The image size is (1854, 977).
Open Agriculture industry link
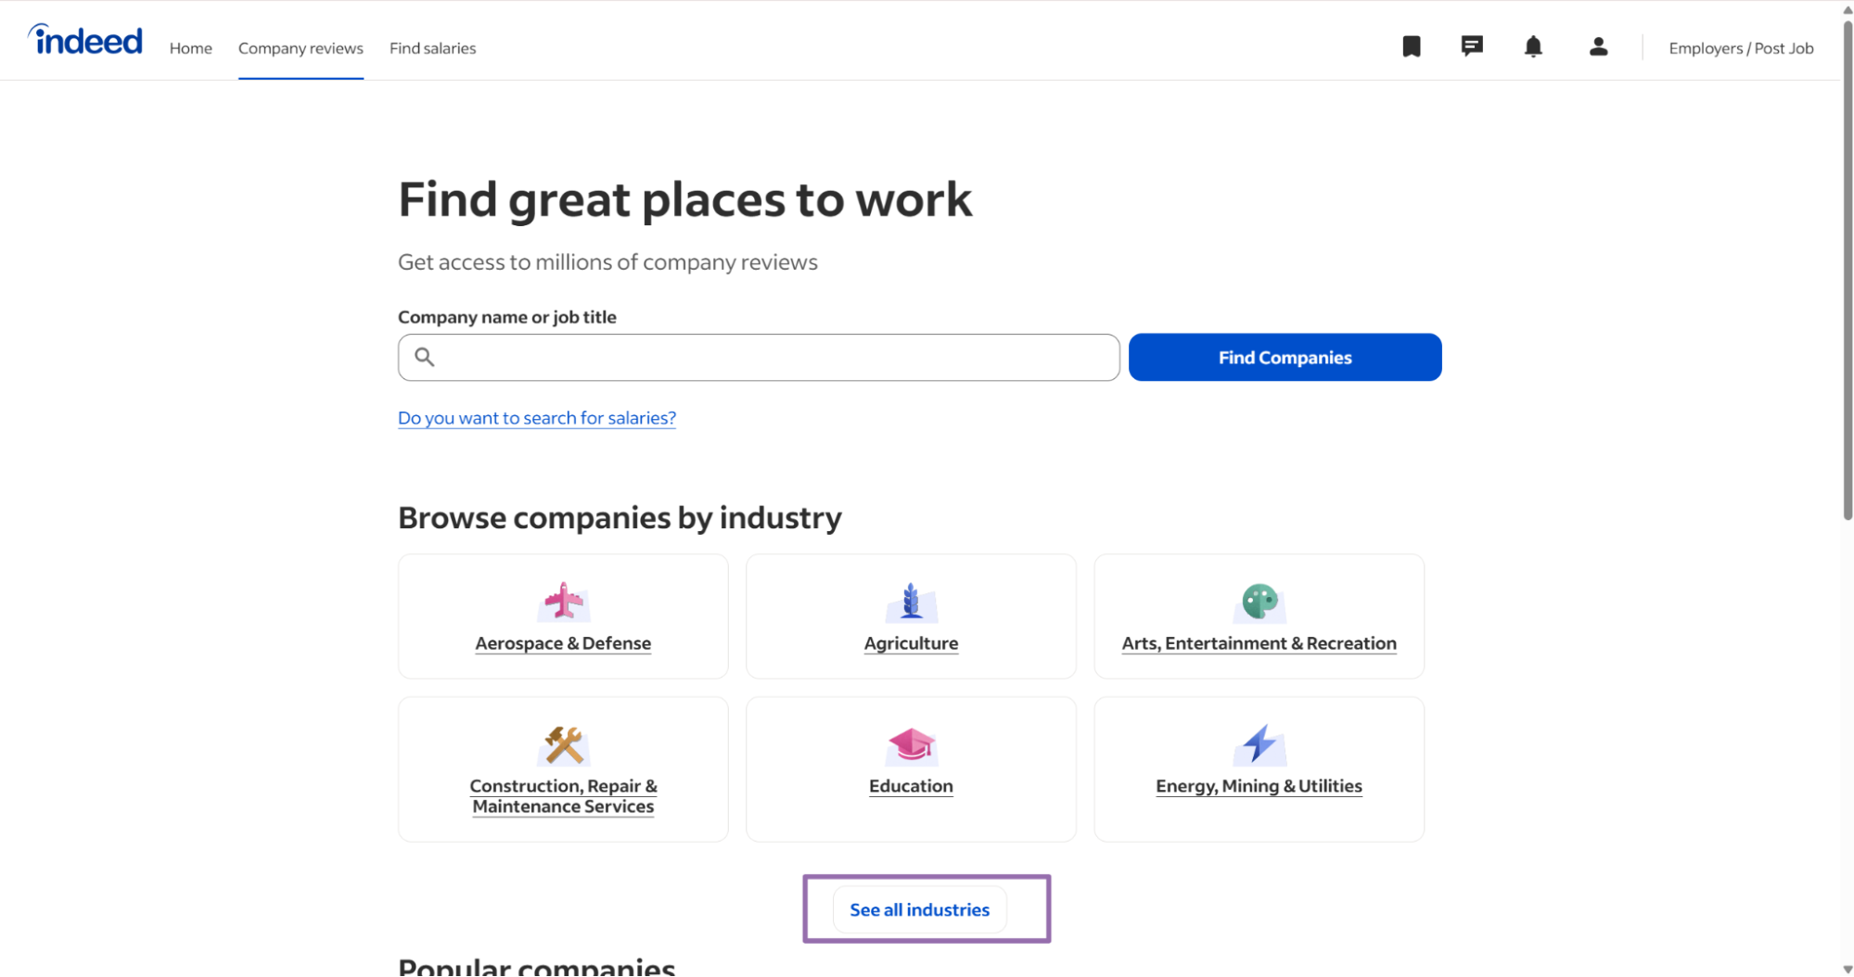click(x=911, y=643)
